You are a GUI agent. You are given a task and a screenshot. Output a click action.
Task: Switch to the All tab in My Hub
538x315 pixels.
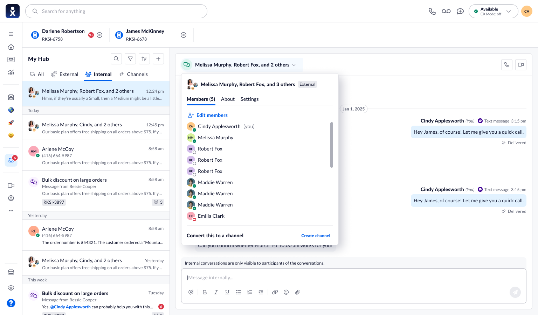click(37, 74)
